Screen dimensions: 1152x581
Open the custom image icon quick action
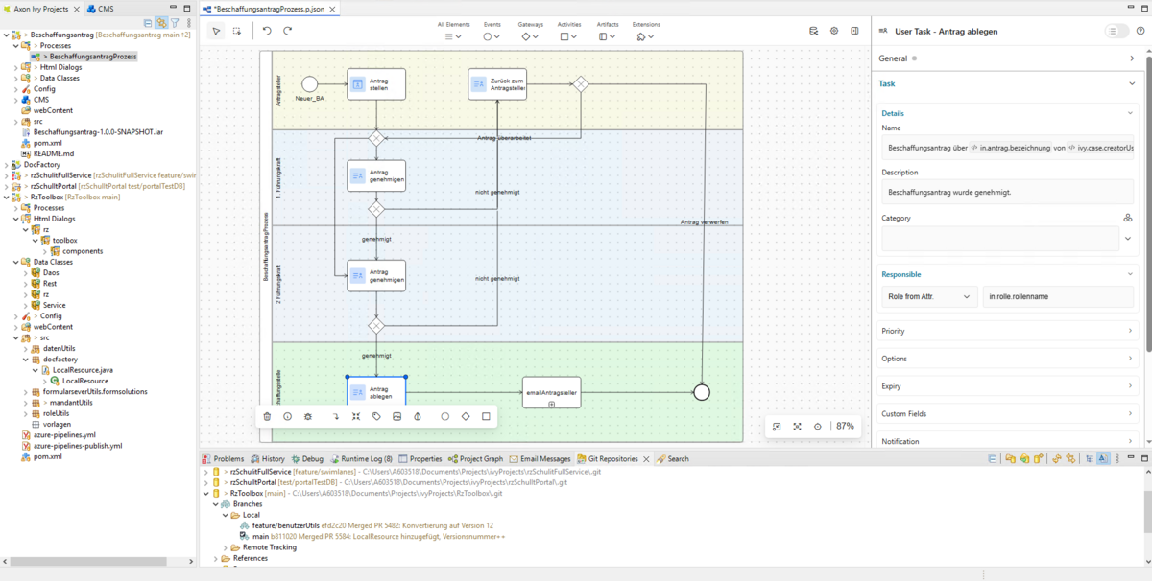397,416
